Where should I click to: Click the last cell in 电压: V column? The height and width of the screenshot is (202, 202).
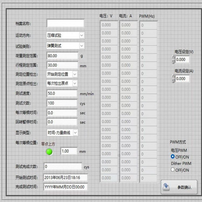[109, 178]
